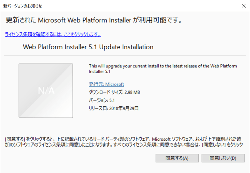Screen dimensions: 250x173
Task: Click the リリース日 release date label
Action: tap(98, 108)
